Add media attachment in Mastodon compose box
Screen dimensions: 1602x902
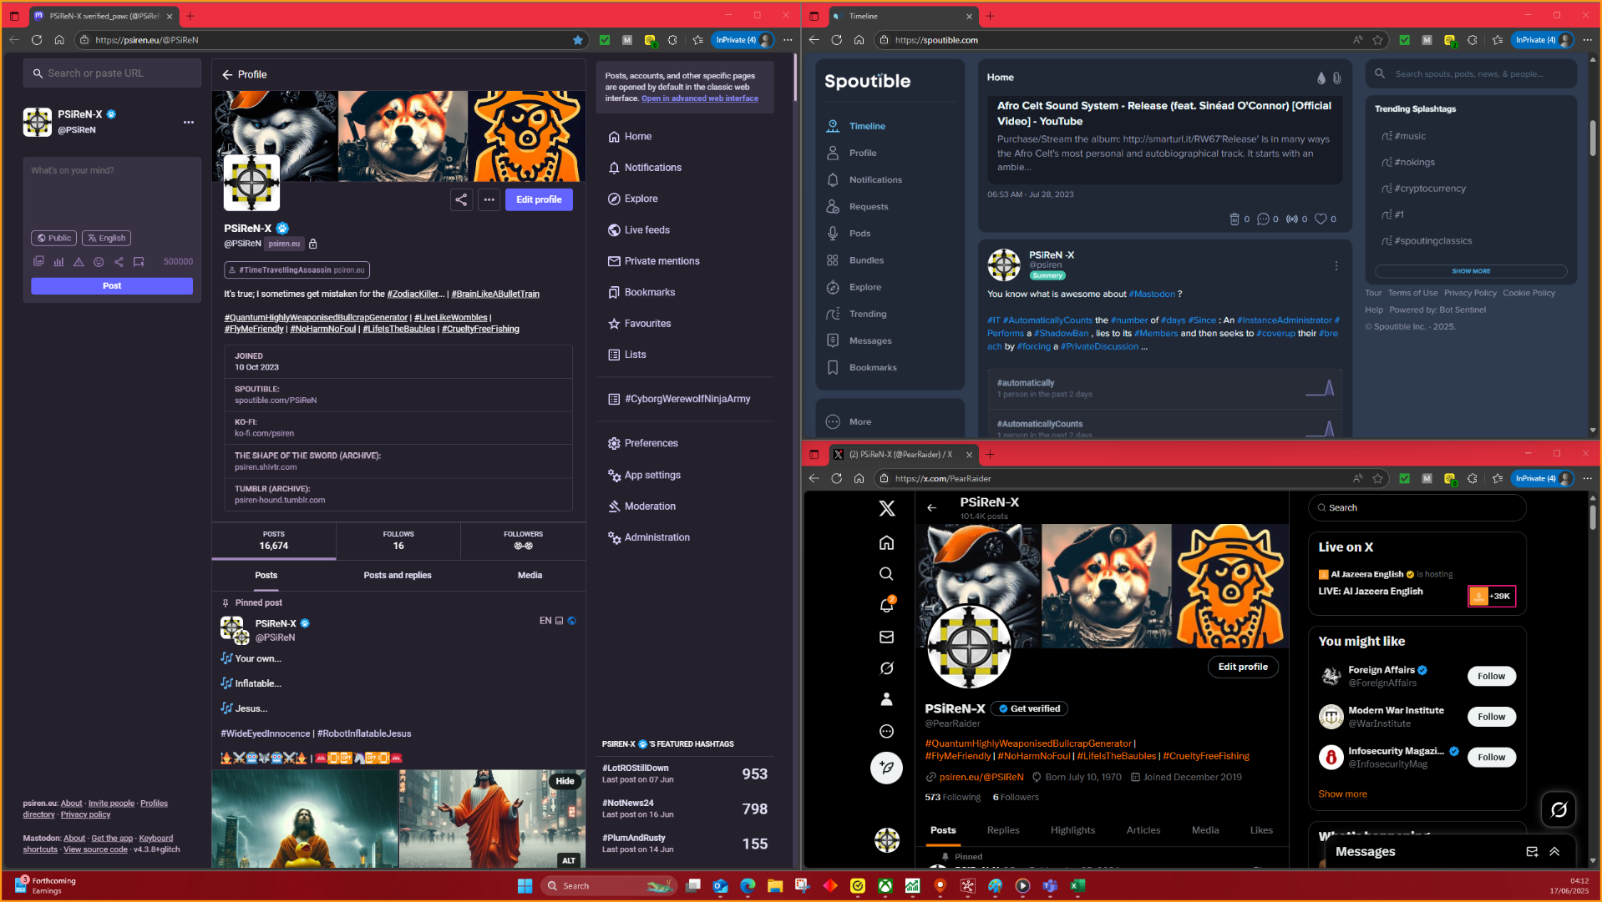pyautogui.click(x=38, y=262)
